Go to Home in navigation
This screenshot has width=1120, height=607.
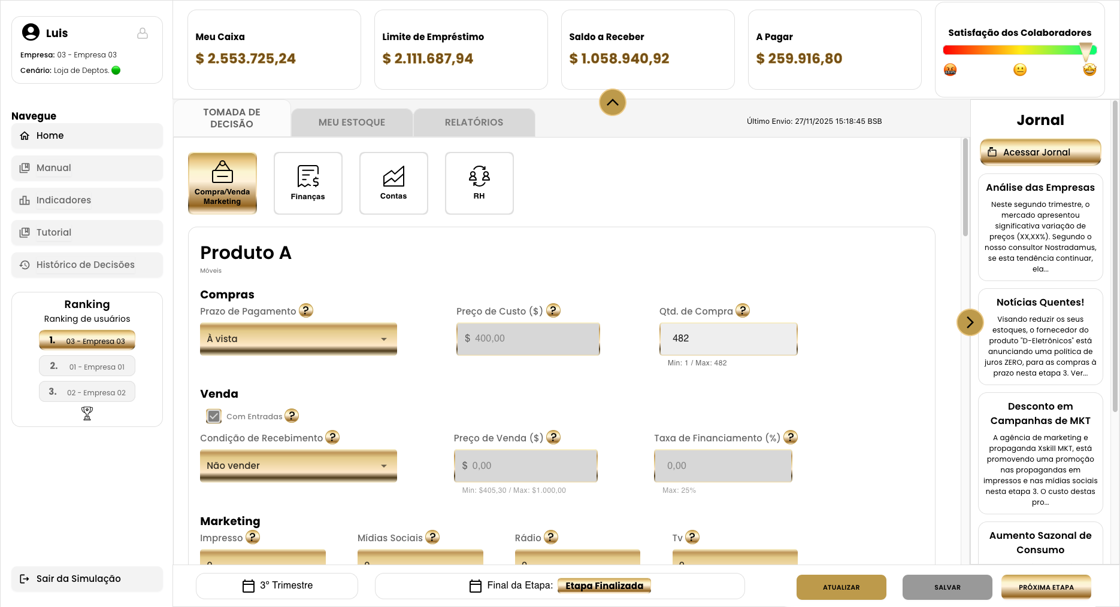[87, 136]
